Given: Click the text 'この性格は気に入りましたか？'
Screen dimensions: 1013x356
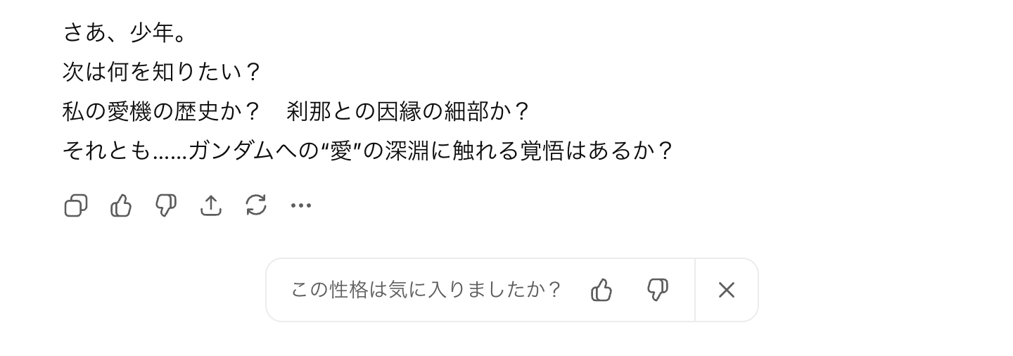Looking at the screenshot, I should tap(426, 290).
